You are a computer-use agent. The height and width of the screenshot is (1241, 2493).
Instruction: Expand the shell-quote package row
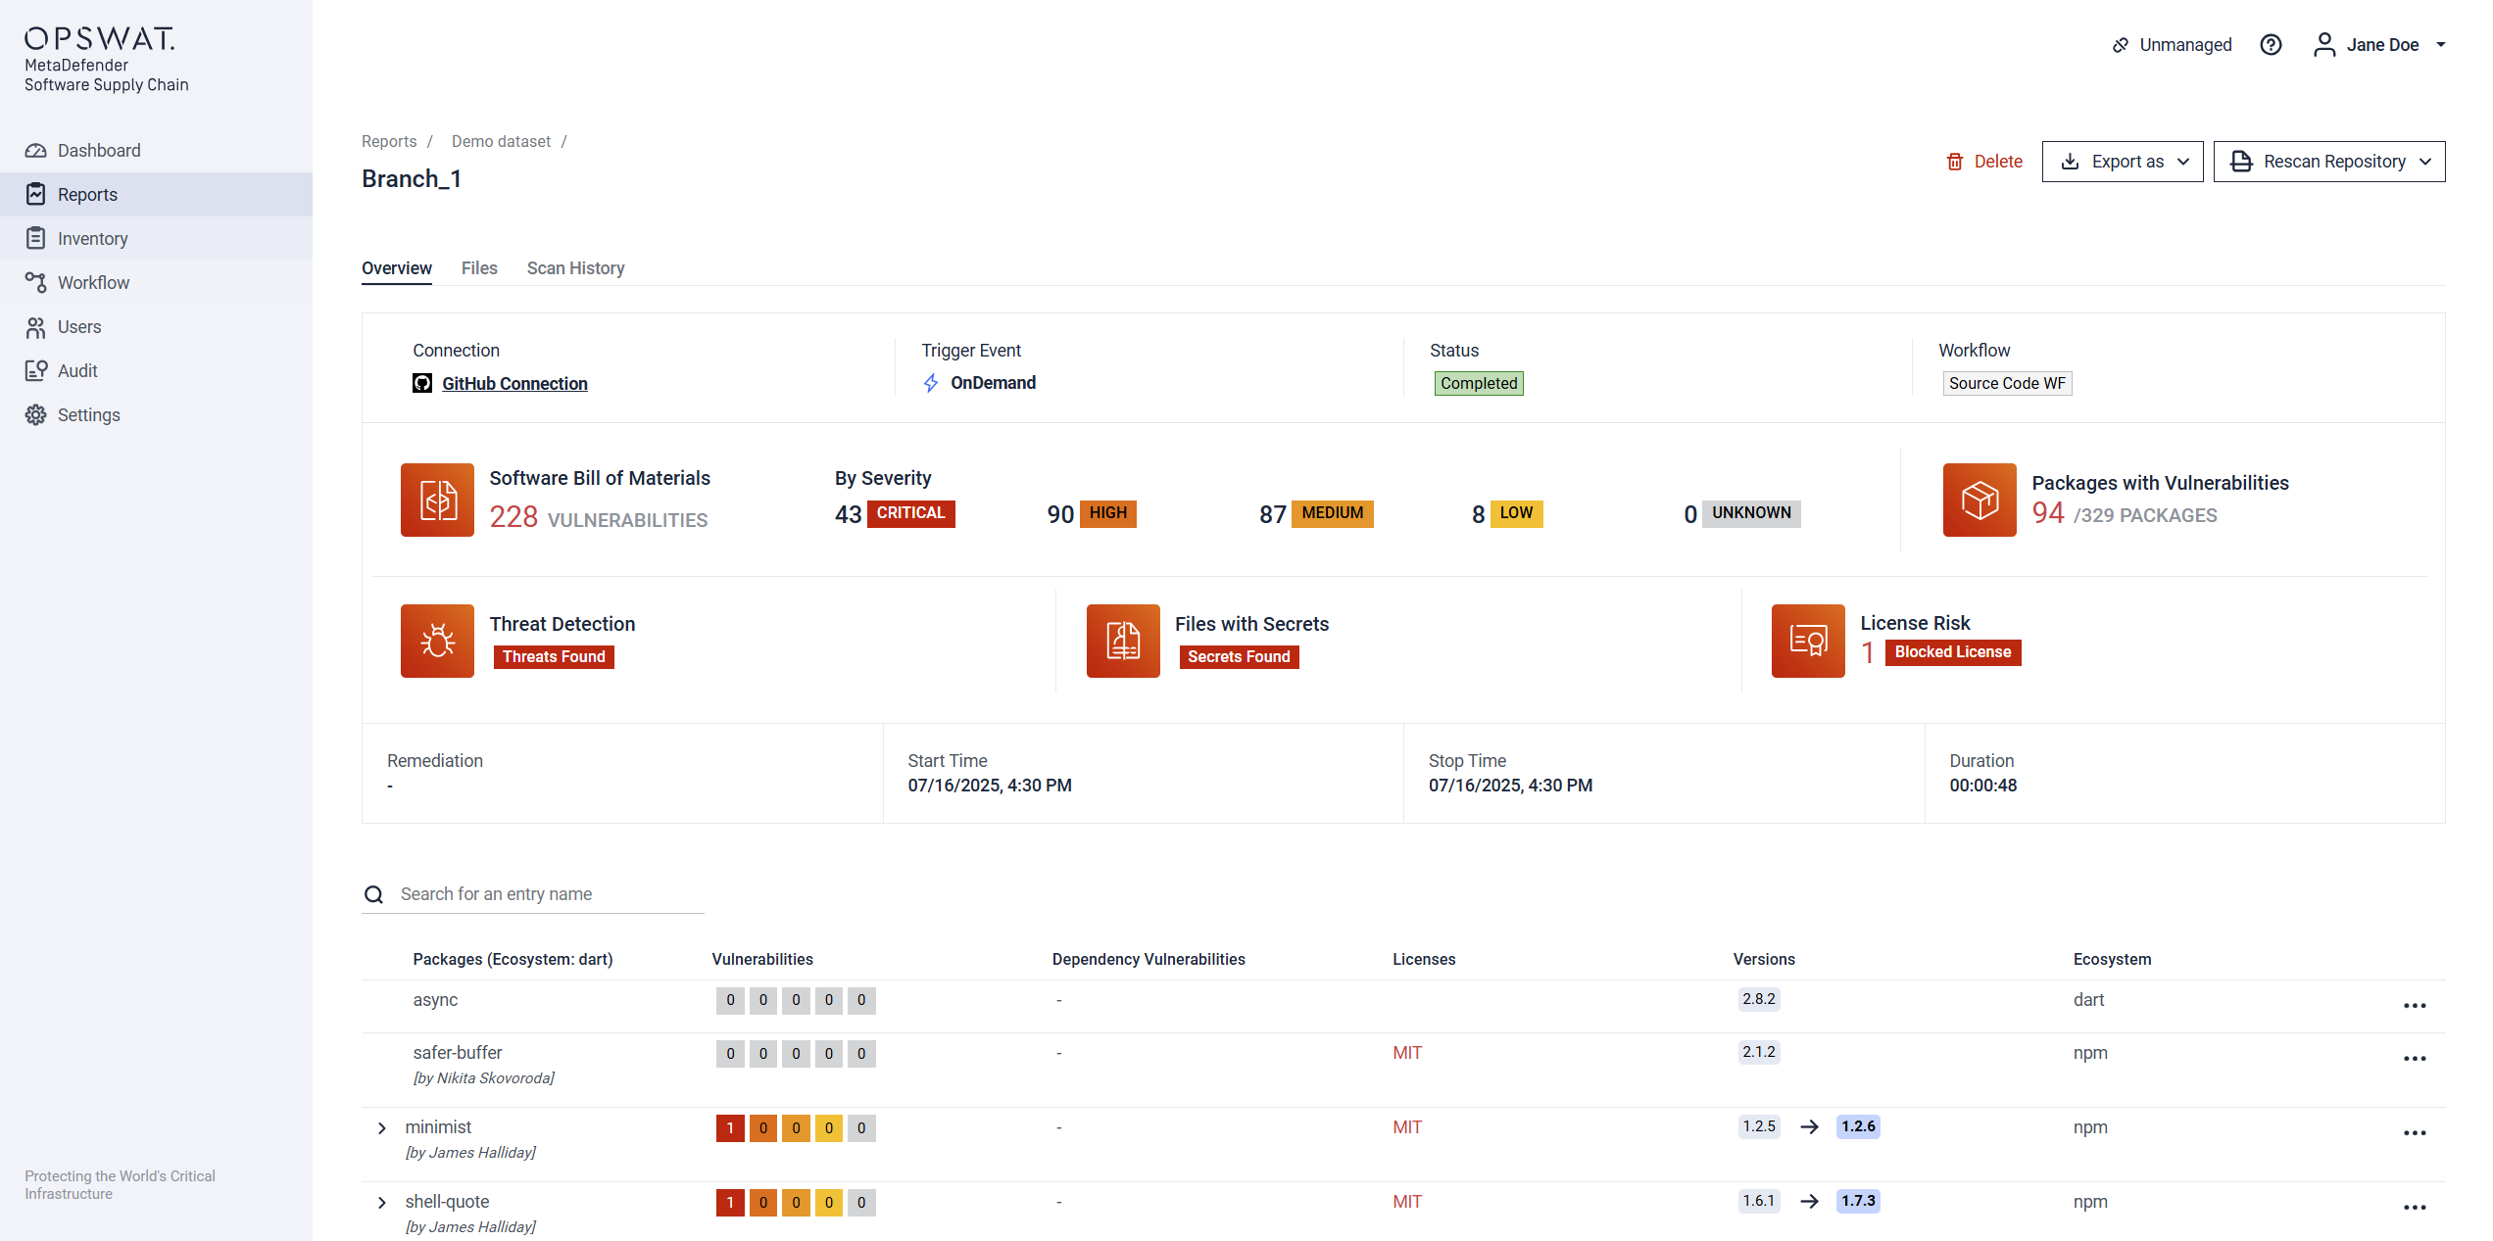382,1203
